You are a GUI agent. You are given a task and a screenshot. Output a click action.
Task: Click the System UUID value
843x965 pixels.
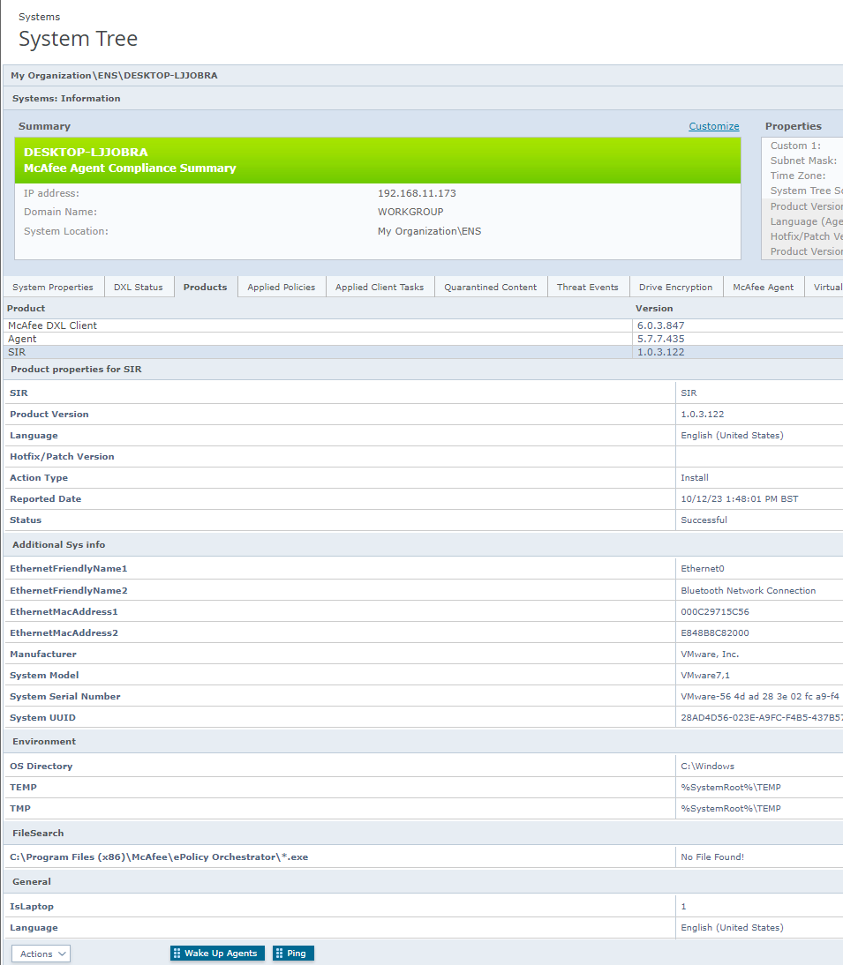(x=761, y=718)
